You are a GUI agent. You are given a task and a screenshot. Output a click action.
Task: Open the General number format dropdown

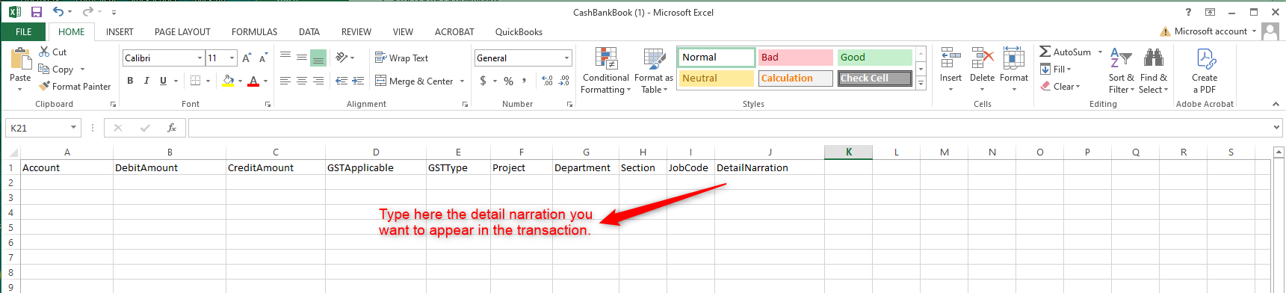click(566, 58)
